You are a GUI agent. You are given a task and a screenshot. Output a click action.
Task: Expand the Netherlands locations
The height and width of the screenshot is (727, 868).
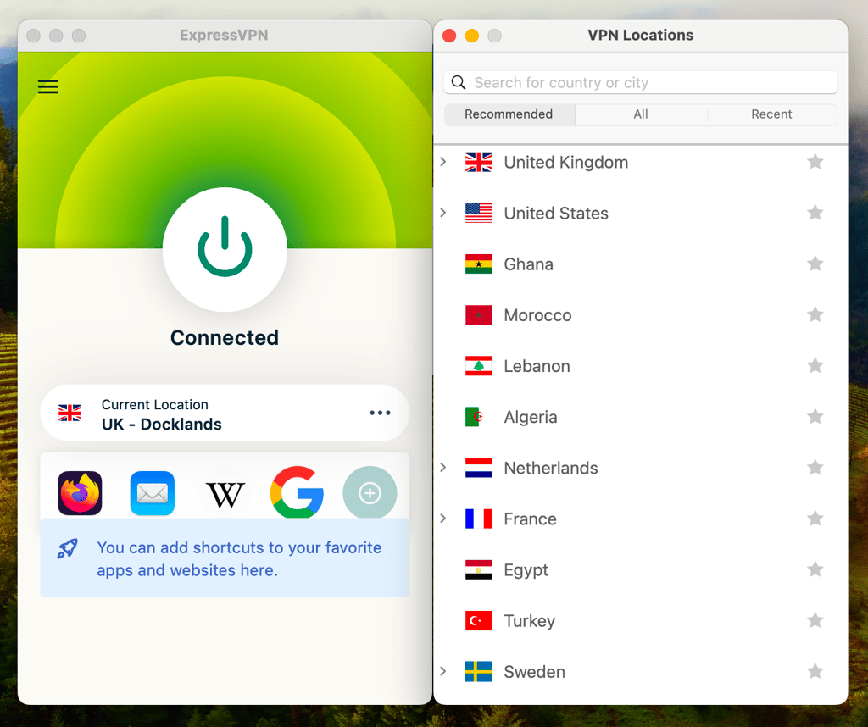[442, 468]
